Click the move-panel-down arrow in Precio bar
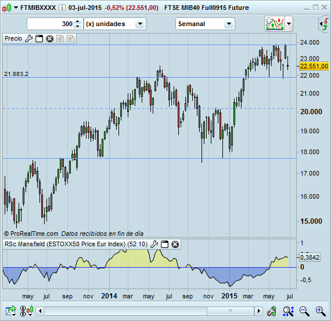 point(60,39)
